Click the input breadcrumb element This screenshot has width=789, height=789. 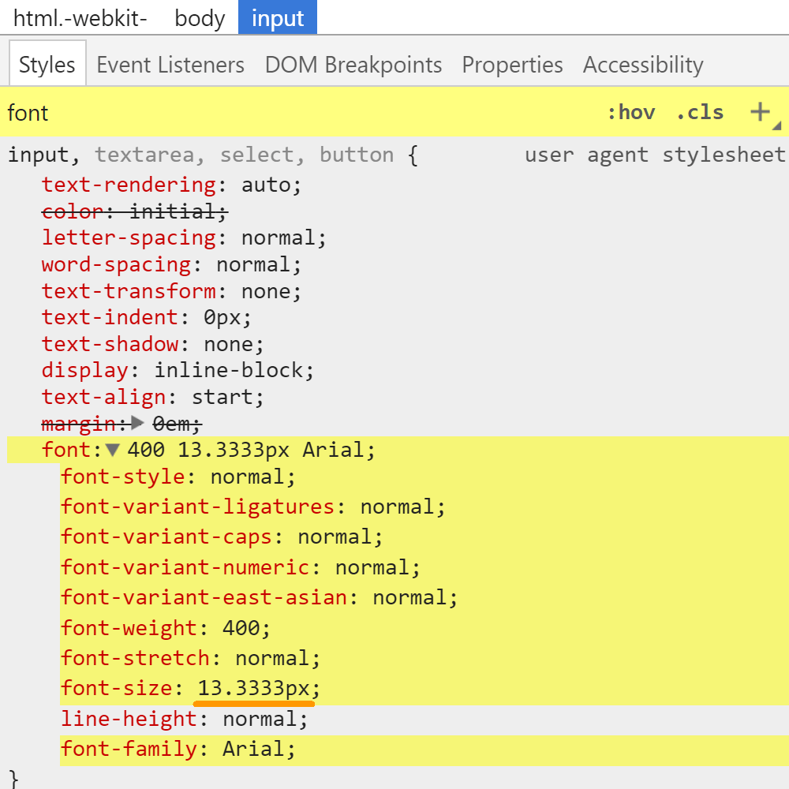point(278,17)
